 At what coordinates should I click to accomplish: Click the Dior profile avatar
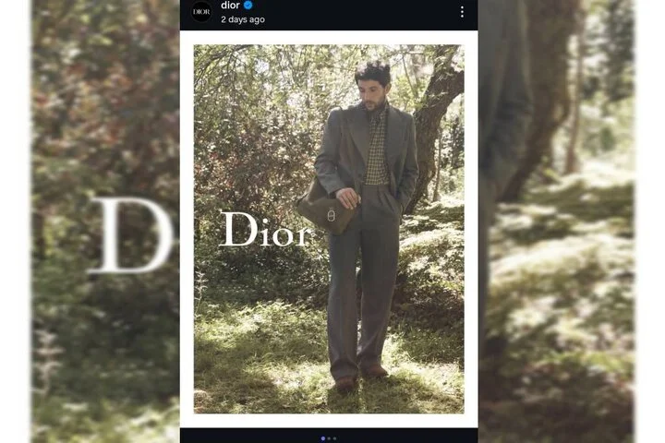(201, 11)
